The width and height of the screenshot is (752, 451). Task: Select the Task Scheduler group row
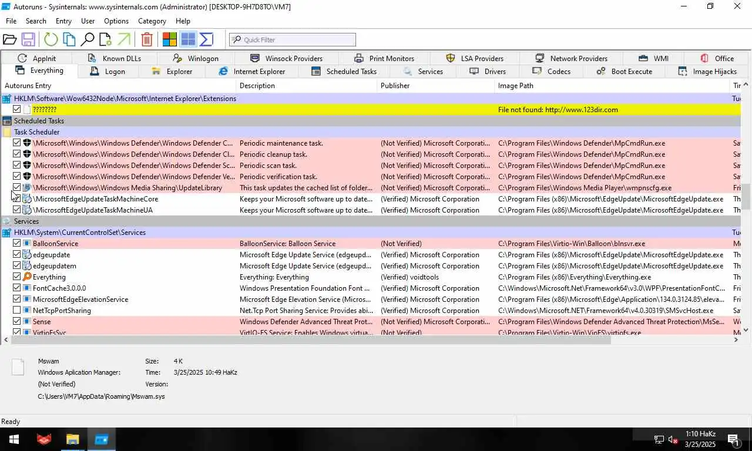point(371,132)
